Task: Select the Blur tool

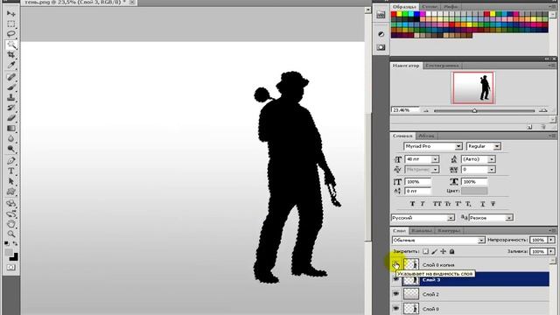Action: [11, 138]
